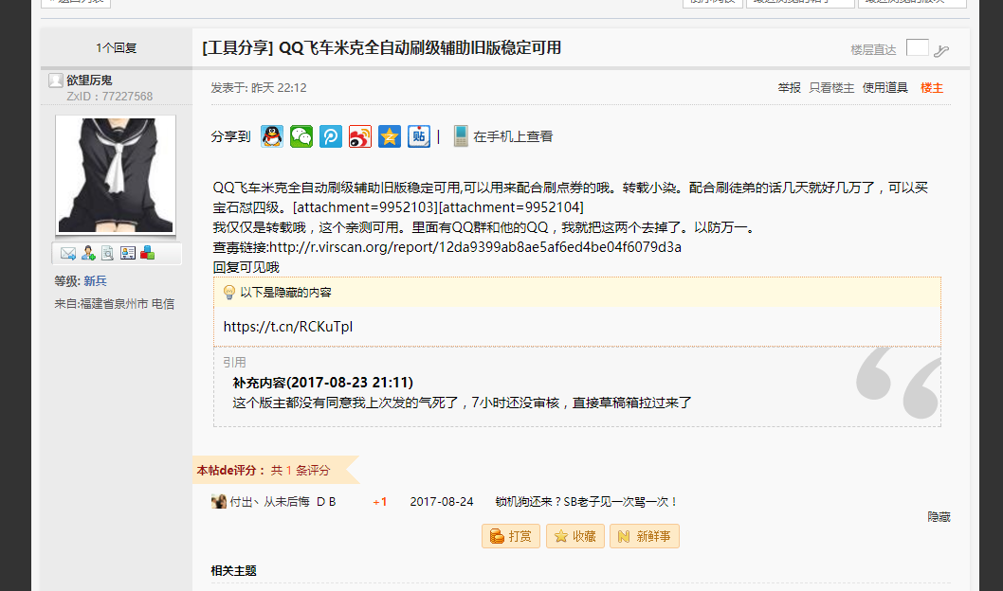Open the r.virscan.org report link
This screenshot has height=591, width=1003.
coord(475,247)
